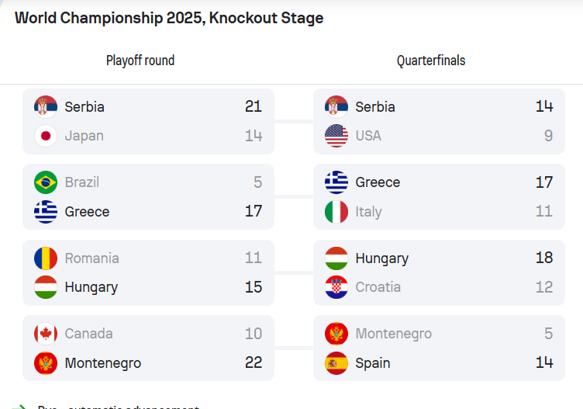Click the Japan flag icon
Image resolution: width=583 pixels, height=409 pixels.
pyautogui.click(x=46, y=136)
